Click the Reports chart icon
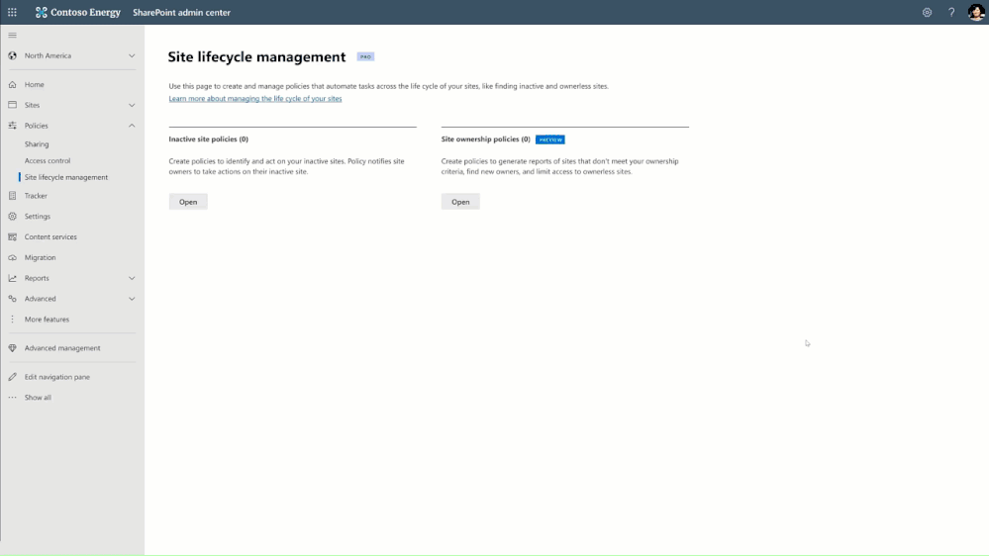989x556 pixels. pyautogui.click(x=12, y=278)
